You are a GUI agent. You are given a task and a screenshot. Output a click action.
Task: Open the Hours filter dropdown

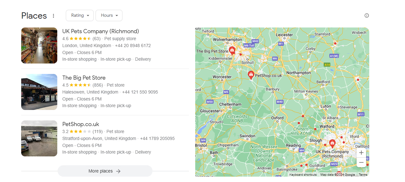point(109,15)
